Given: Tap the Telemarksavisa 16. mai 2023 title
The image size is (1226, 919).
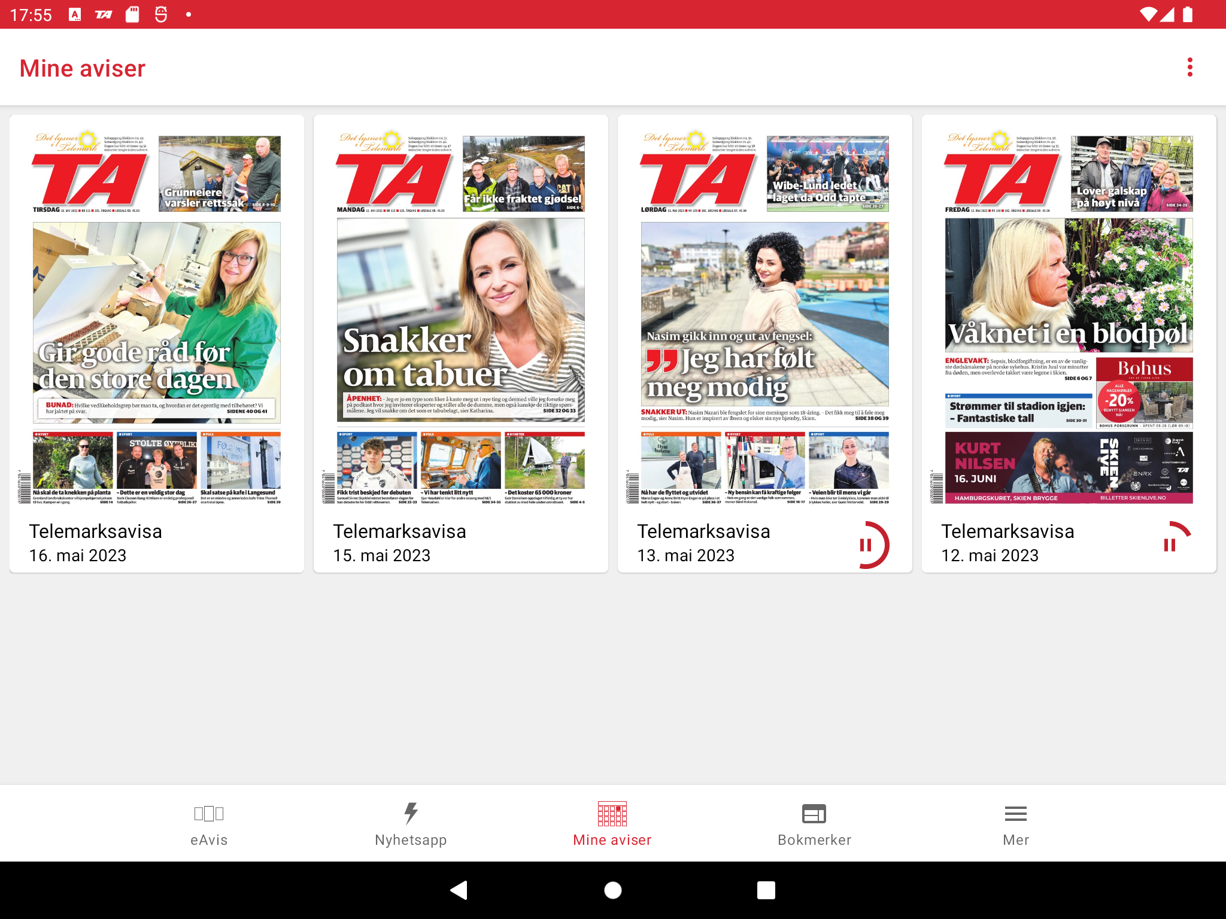Looking at the screenshot, I should (x=96, y=531).
